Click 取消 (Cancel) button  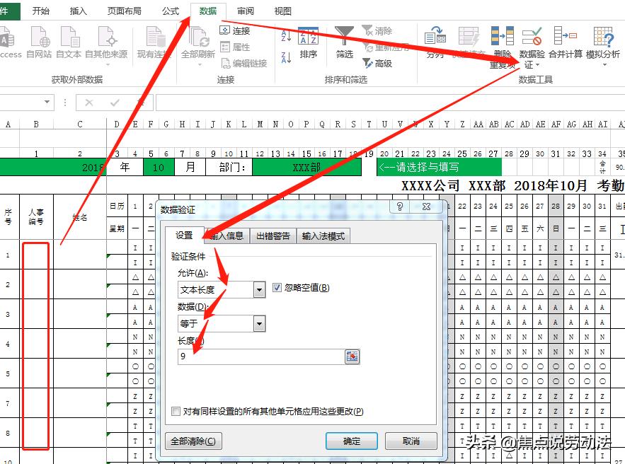[x=411, y=441]
